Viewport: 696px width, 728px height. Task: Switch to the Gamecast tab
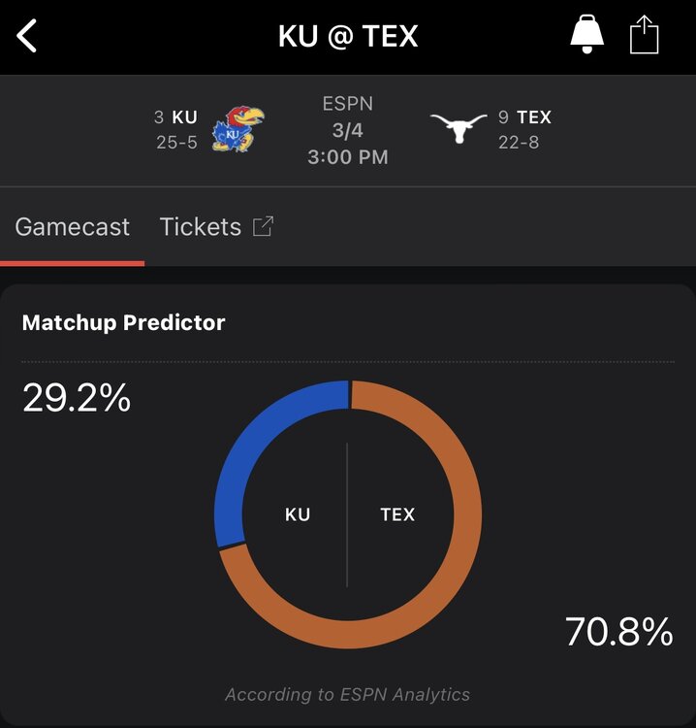click(73, 227)
